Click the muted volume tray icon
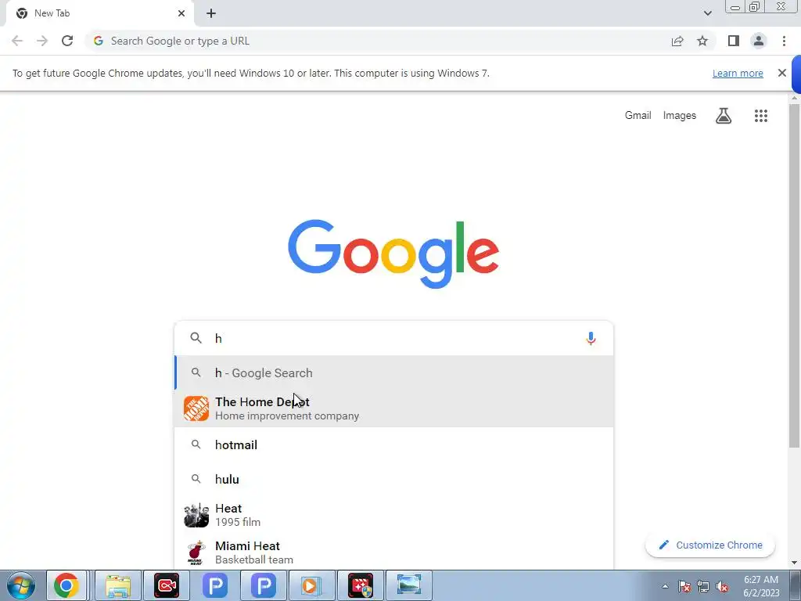The height and width of the screenshot is (601, 801). click(x=722, y=586)
